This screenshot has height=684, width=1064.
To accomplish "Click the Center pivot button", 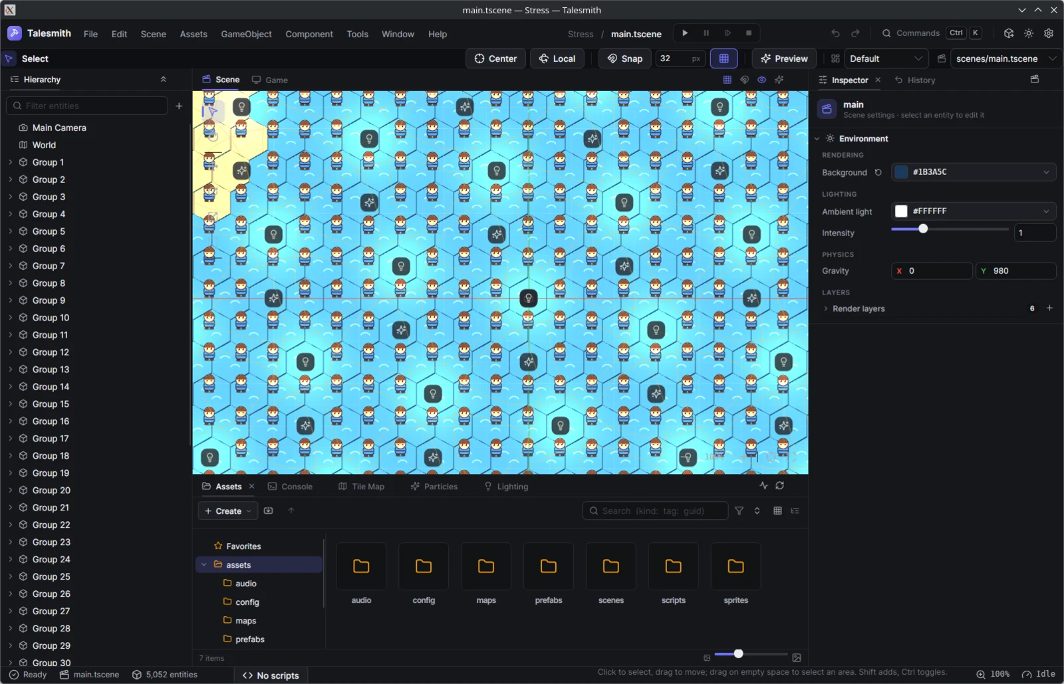I will 495,58.
